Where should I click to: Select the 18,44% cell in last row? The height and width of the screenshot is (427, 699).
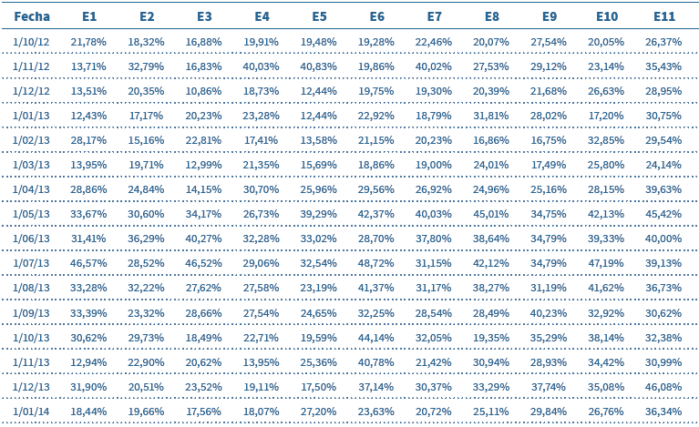click(x=88, y=411)
